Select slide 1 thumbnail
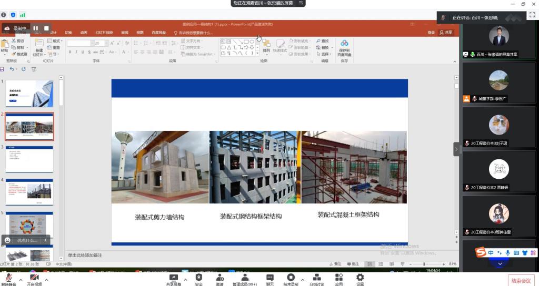The width and height of the screenshot is (539, 286). pos(29,94)
